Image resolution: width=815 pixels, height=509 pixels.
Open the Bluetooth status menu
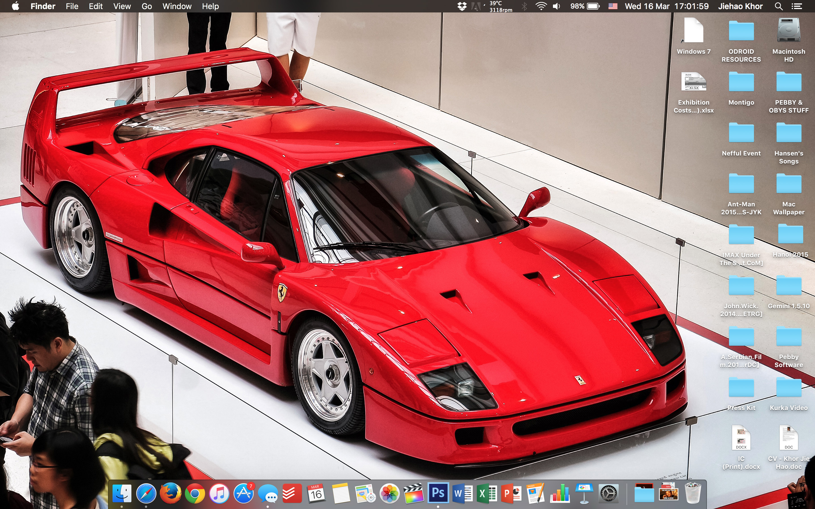tap(524, 6)
